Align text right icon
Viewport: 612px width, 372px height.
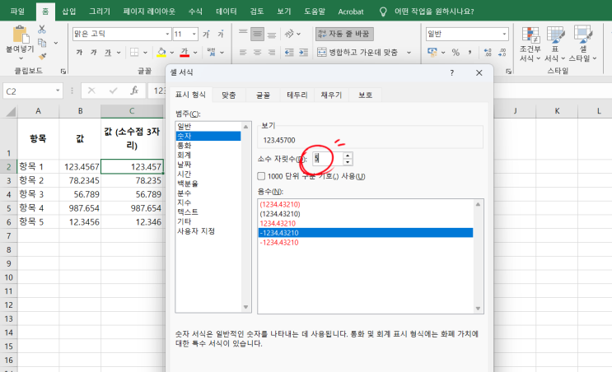pyautogui.click(x=272, y=52)
